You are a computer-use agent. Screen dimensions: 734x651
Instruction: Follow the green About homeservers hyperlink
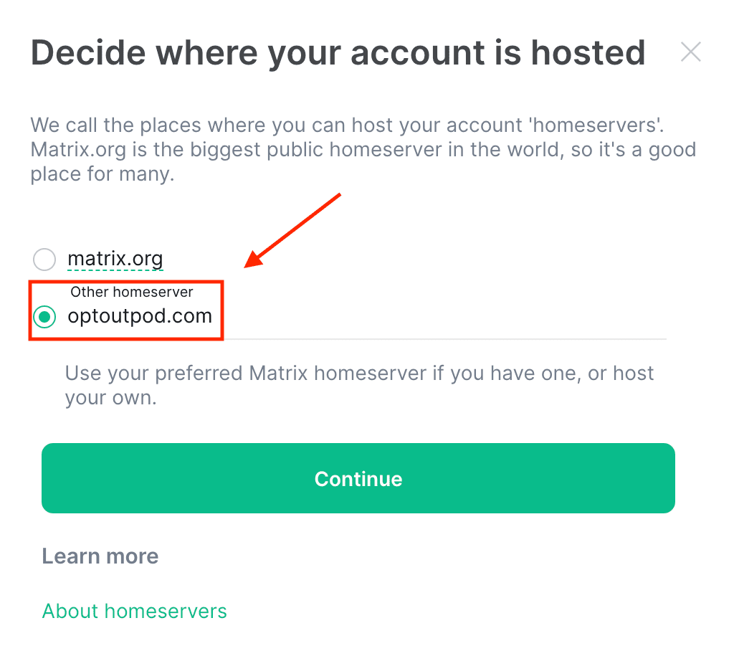(x=134, y=611)
